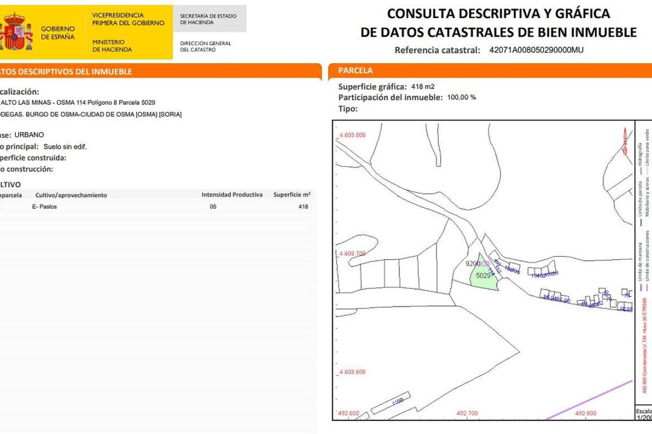Select the reference 42071A008050290000MU

click(x=537, y=50)
